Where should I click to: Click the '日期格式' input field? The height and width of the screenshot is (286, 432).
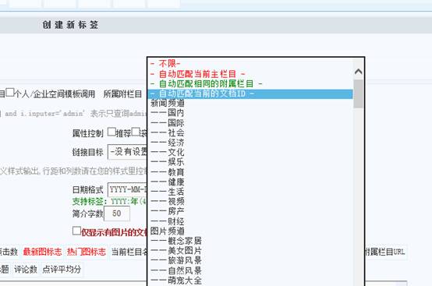point(128,189)
